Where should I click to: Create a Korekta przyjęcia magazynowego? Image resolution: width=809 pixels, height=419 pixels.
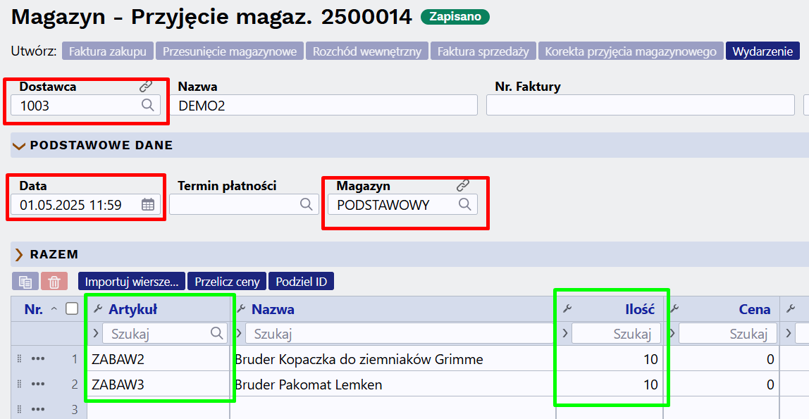[631, 51]
